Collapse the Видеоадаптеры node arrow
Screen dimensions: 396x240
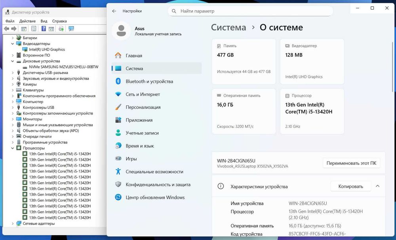13,44
